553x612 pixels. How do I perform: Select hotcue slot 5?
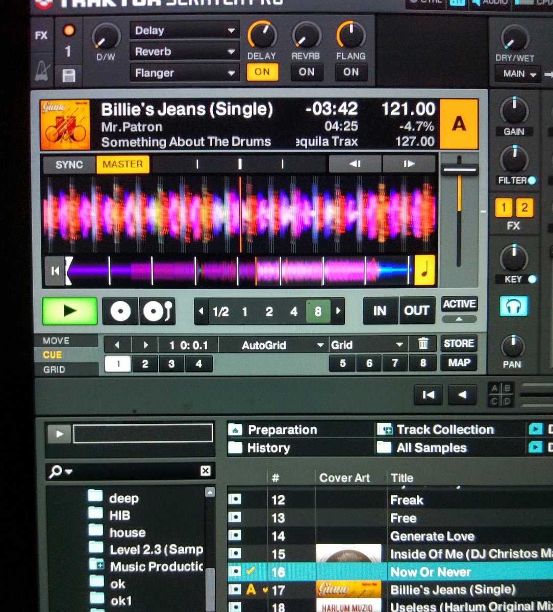pyautogui.click(x=342, y=364)
